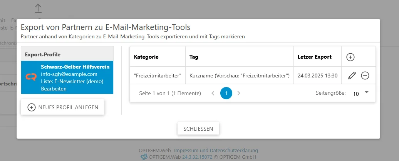Click the Kurzname tag cell
The width and height of the screenshot is (399, 161).
(x=240, y=76)
